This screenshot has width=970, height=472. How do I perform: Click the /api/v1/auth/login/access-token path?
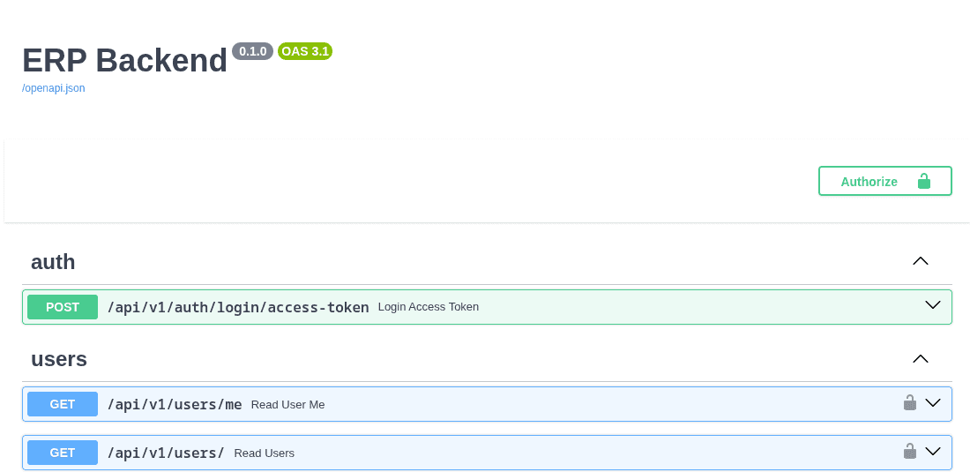(238, 307)
